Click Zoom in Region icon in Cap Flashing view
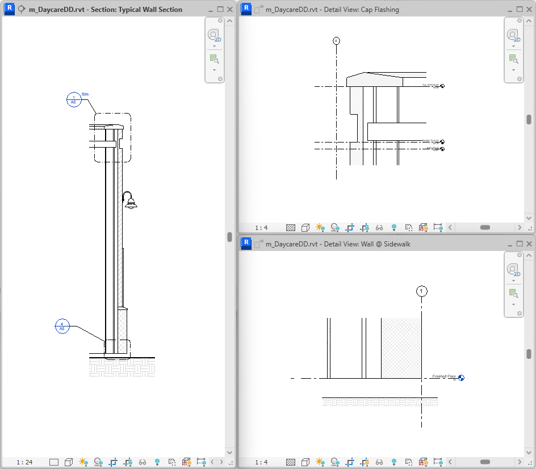536x469 pixels. click(x=513, y=59)
